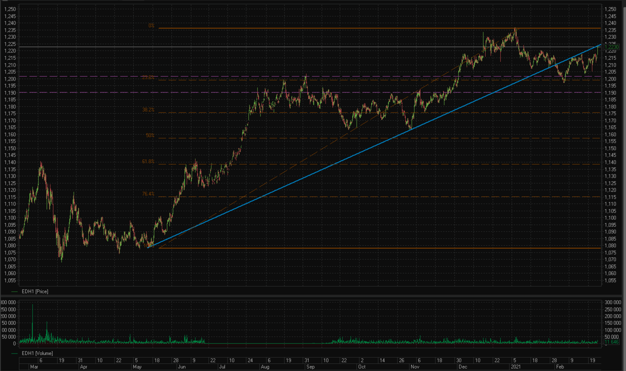Image resolution: width=626 pixels, height=371 pixels.
Task: Click the Sep month label on time axis
Action: pos(310,367)
